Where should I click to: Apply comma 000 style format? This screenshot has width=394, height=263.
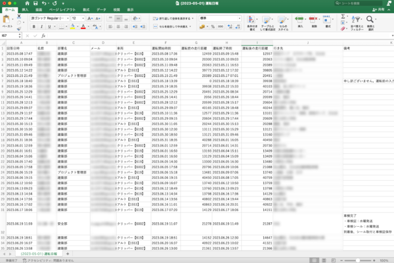221,27
